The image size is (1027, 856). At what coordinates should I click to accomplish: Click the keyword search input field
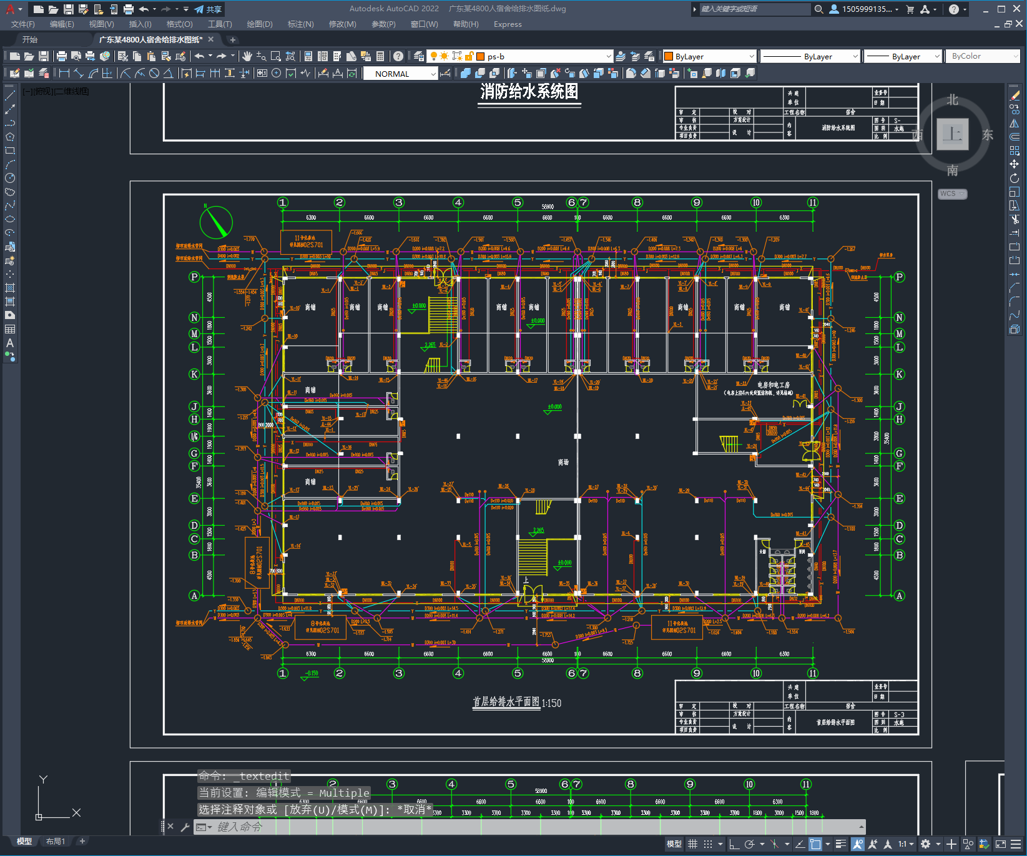click(x=755, y=9)
